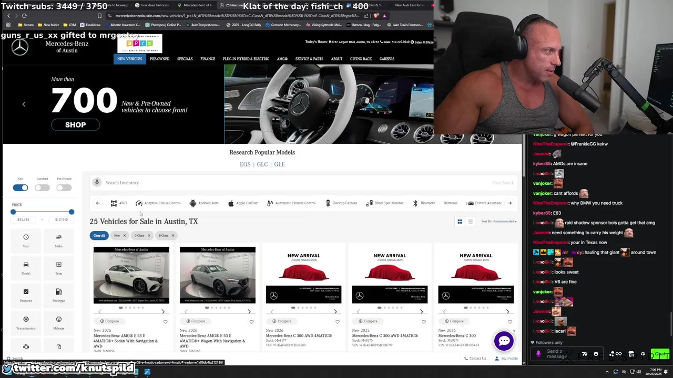The width and height of the screenshot is (673, 378).
Task: Click the maximum price slider handle
Action: coord(72,212)
